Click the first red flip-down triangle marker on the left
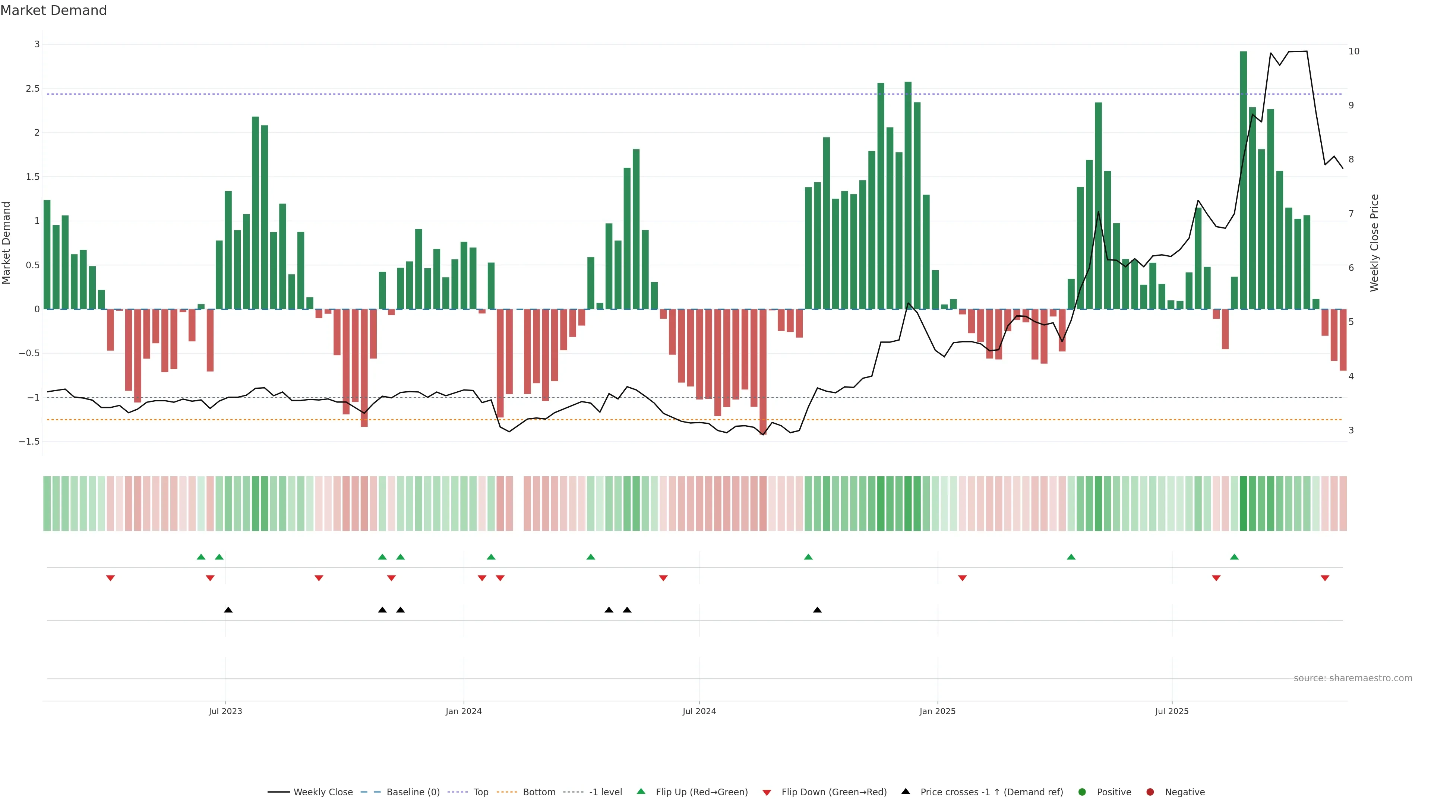Viewport: 1431px width, 805px height. point(111,578)
